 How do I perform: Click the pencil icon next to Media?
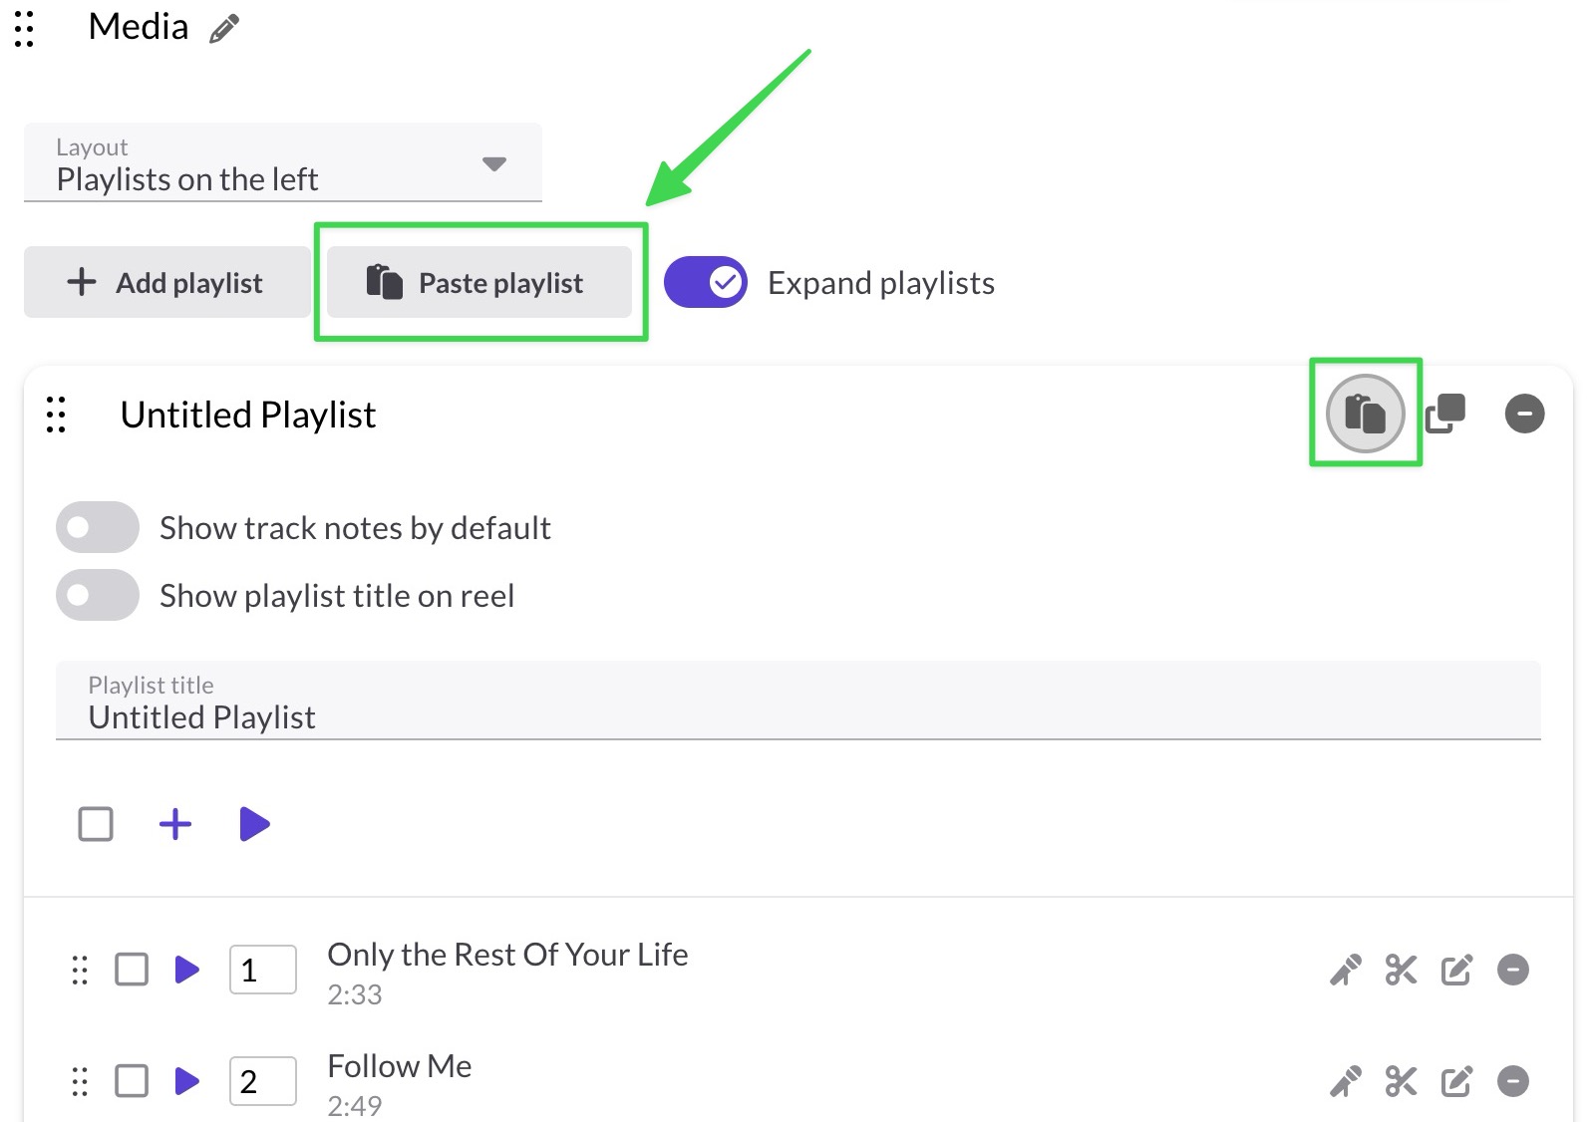pyautogui.click(x=224, y=29)
